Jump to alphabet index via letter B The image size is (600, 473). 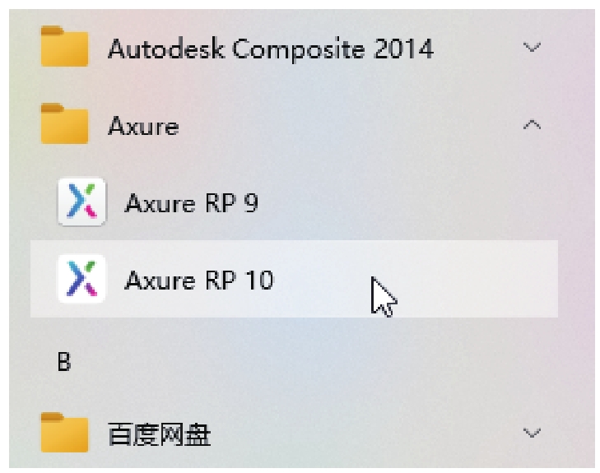coord(63,362)
